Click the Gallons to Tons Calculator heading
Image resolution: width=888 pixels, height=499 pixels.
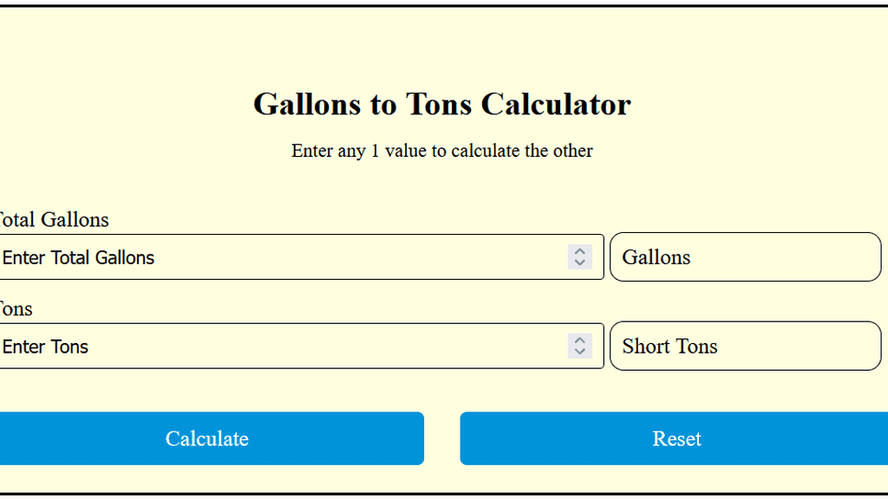tap(442, 104)
